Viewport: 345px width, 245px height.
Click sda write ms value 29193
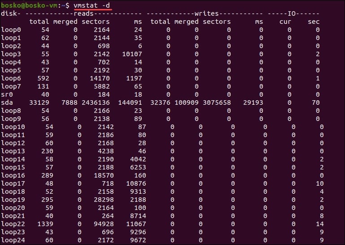(x=253, y=102)
